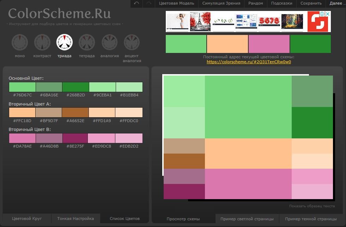Switch to the Список Цветов tab
This screenshot has width=346, height=227.
pyautogui.click(x=125, y=219)
